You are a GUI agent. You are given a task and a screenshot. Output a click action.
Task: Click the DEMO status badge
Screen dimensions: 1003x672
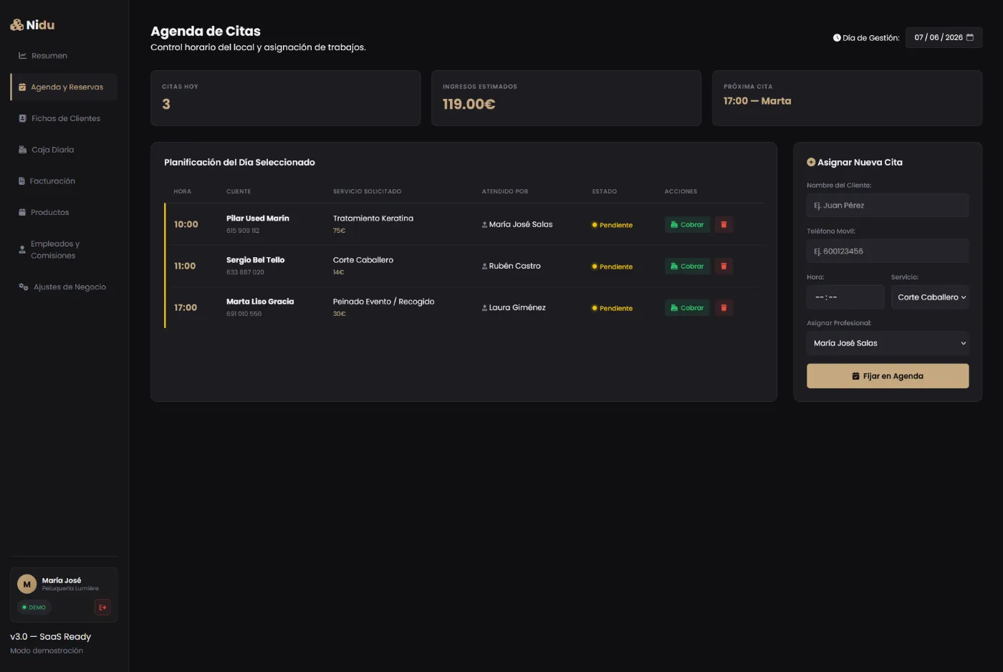point(34,607)
